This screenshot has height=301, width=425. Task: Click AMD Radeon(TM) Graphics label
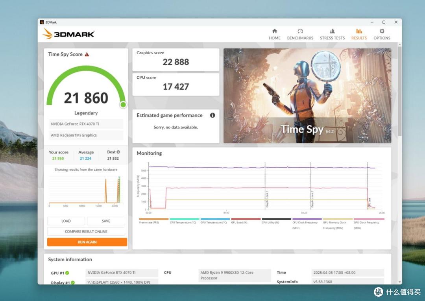coord(86,135)
